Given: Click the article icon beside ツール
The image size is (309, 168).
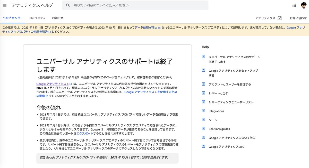Looking at the screenshot, I should click(203, 120).
